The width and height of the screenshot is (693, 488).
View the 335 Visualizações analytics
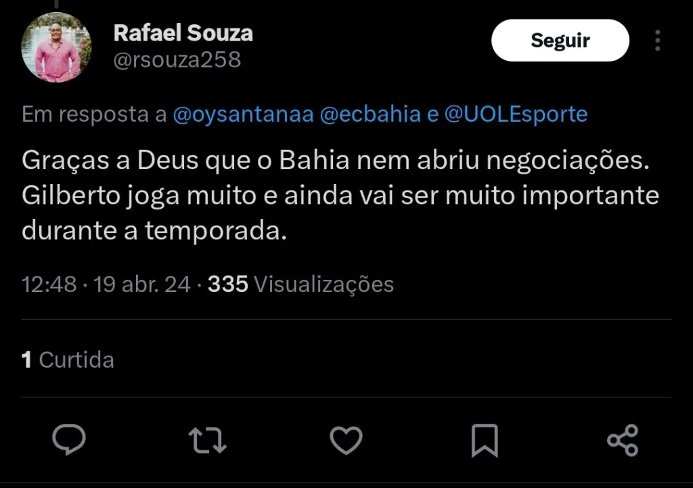(300, 284)
